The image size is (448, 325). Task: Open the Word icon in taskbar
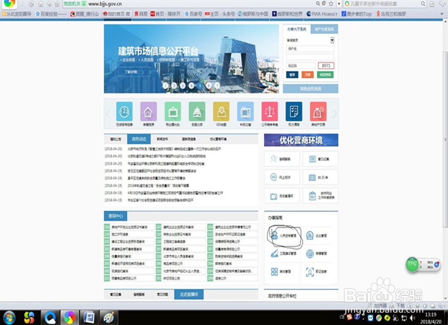point(89,317)
